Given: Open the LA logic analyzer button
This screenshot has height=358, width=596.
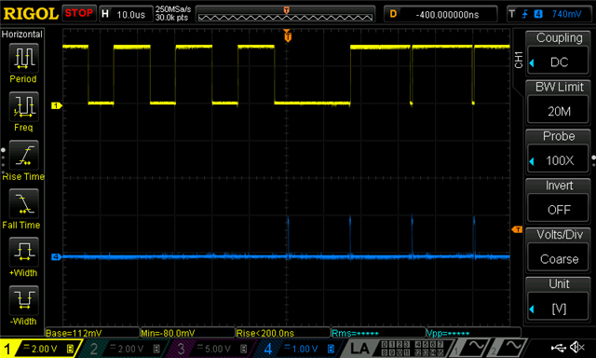Looking at the screenshot, I should click(x=359, y=349).
